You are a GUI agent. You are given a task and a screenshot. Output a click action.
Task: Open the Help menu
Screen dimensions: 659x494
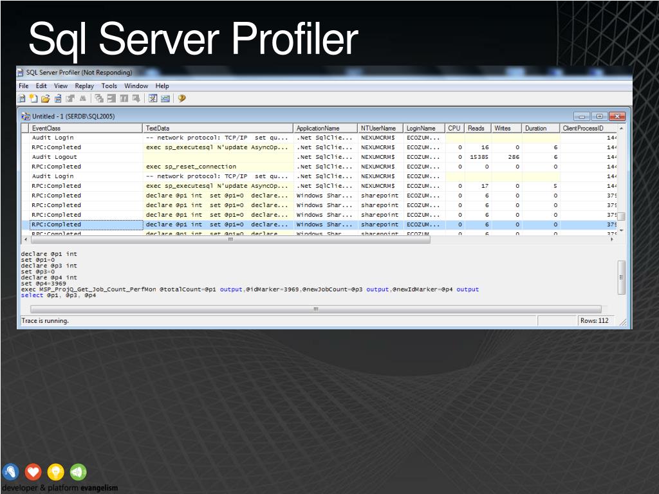[x=162, y=86]
